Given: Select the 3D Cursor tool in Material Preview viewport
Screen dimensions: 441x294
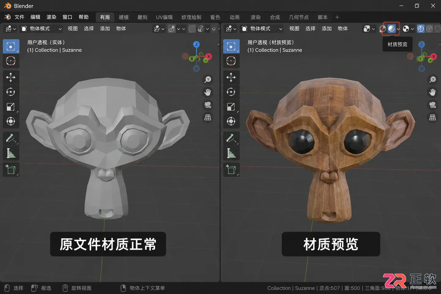Looking at the screenshot, I should (x=231, y=61).
